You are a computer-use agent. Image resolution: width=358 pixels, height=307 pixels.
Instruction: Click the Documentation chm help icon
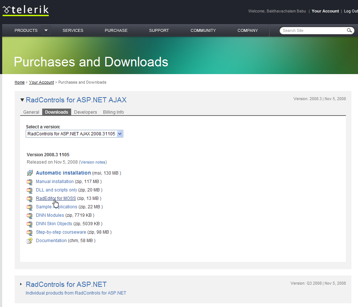[30, 241]
